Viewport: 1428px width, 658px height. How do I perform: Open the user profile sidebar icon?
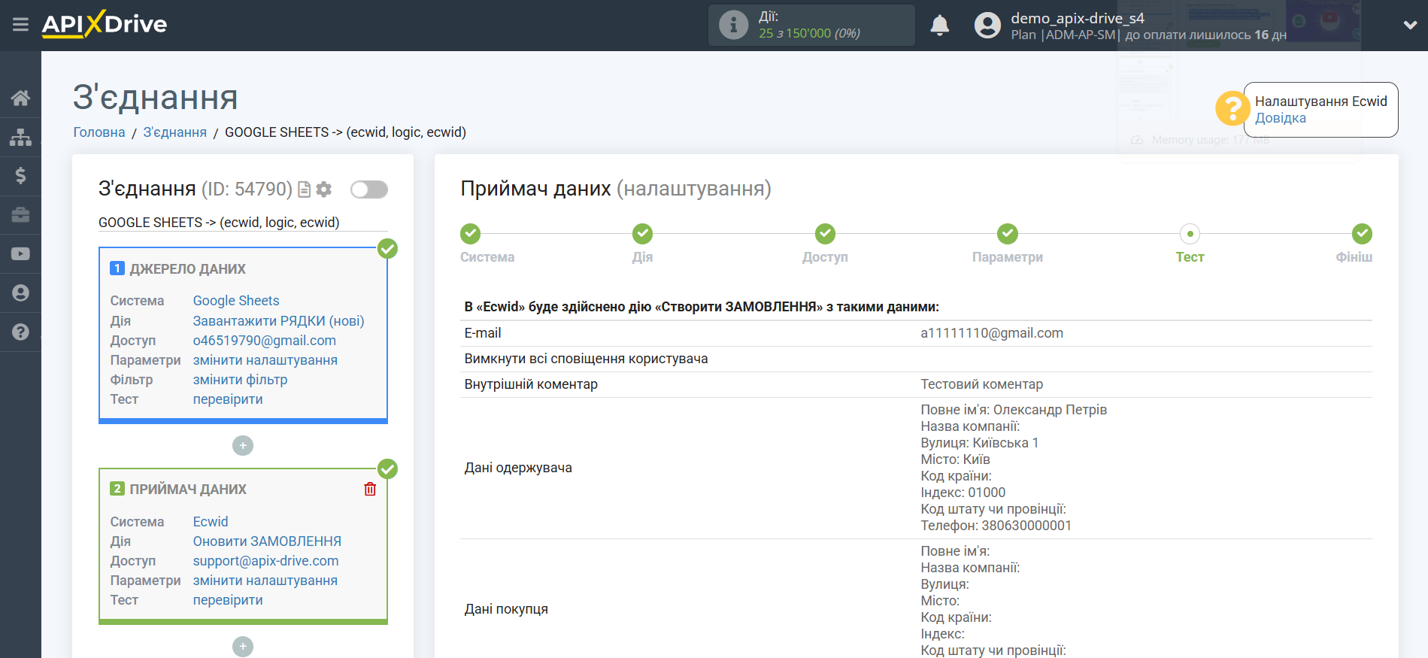tap(20, 293)
